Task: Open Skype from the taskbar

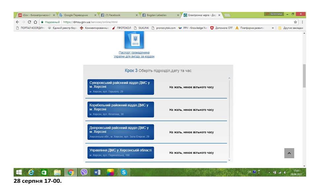Action: pos(124,172)
